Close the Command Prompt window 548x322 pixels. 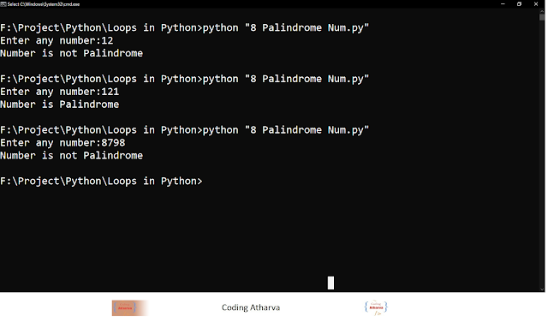(x=536, y=4)
